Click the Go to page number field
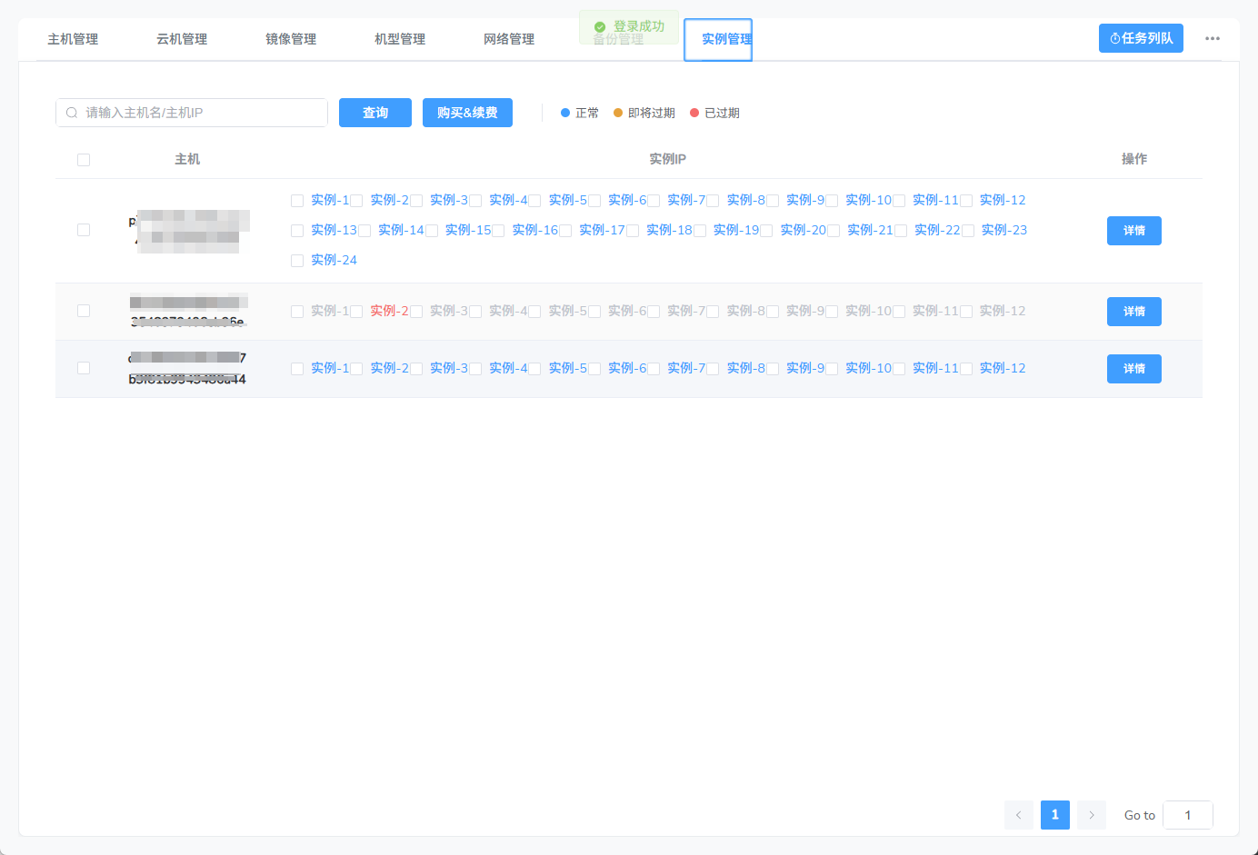Image resolution: width=1258 pixels, height=855 pixels. (1187, 815)
